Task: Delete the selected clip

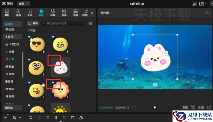Action: (x=73, y=117)
